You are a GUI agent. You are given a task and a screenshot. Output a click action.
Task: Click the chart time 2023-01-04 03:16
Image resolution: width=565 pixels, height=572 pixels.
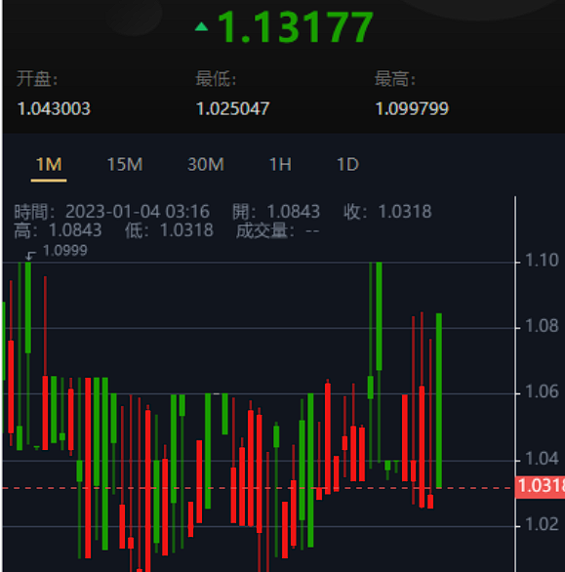click(138, 212)
